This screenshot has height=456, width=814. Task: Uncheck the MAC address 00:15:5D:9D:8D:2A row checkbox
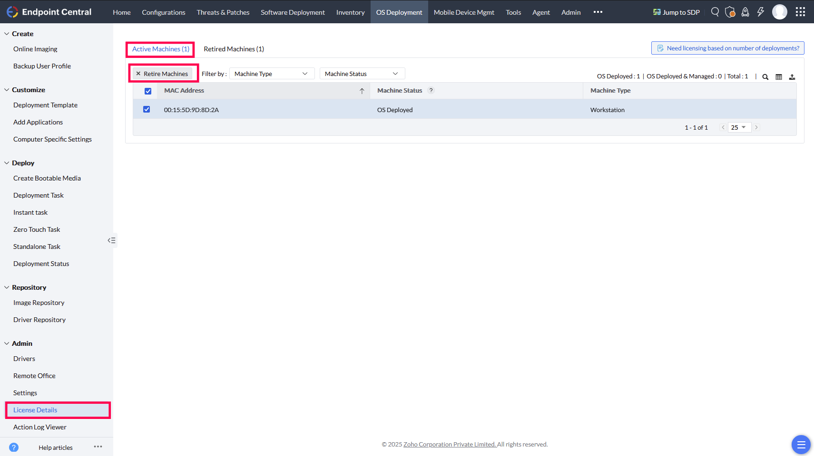(147, 109)
